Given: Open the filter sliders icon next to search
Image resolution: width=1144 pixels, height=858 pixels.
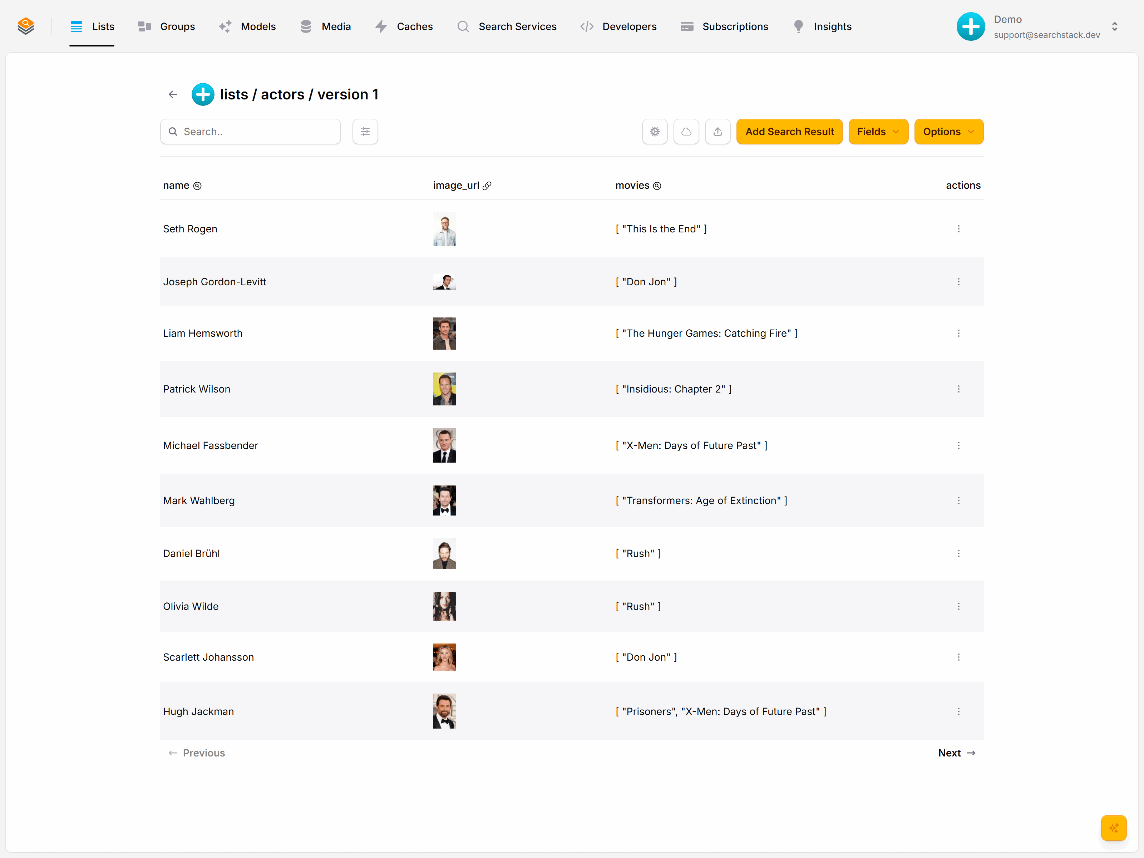Looking at the screenshot, I should point(365,131).
